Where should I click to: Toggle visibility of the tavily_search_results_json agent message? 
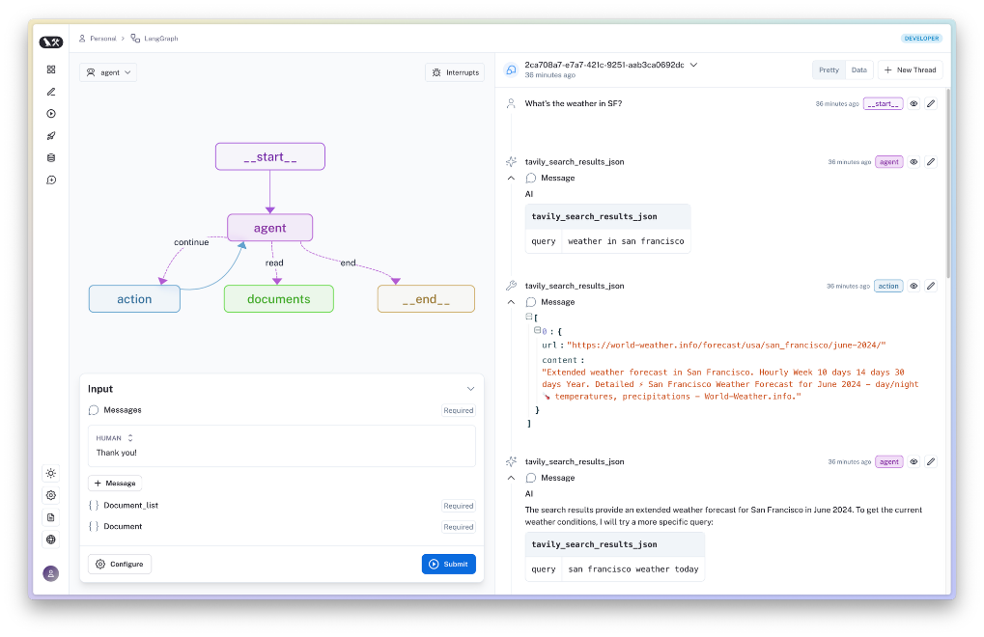(914, 161)
